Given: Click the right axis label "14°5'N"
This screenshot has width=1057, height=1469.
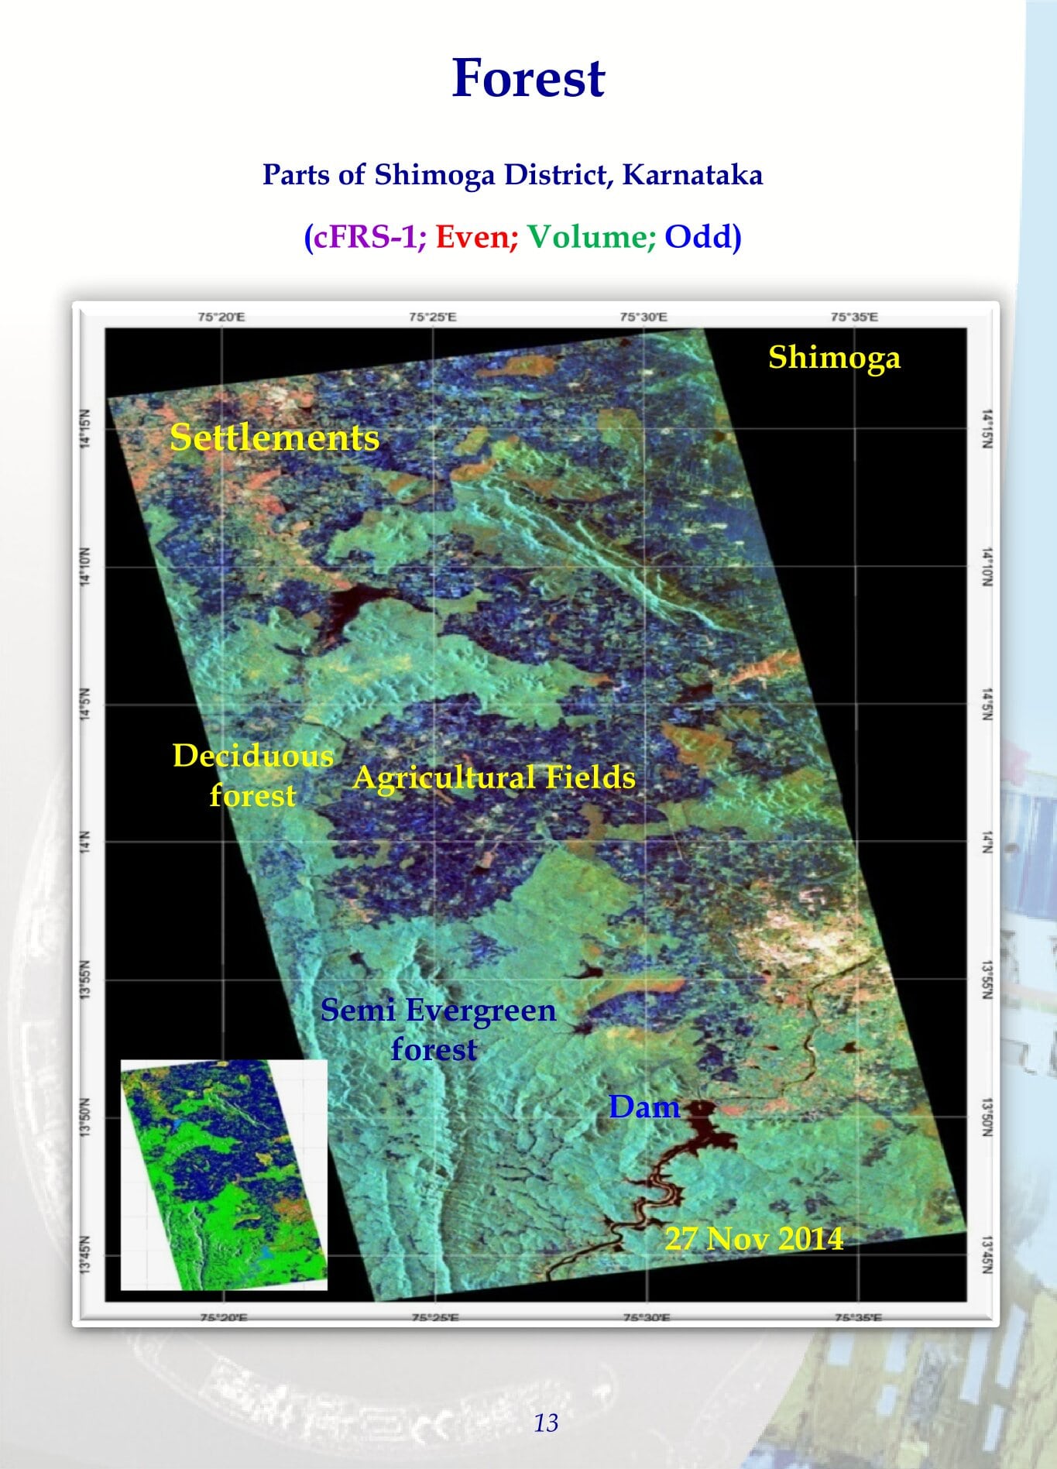Looking at the screenshot, I should pyautogui.click(x=987, y=705).
